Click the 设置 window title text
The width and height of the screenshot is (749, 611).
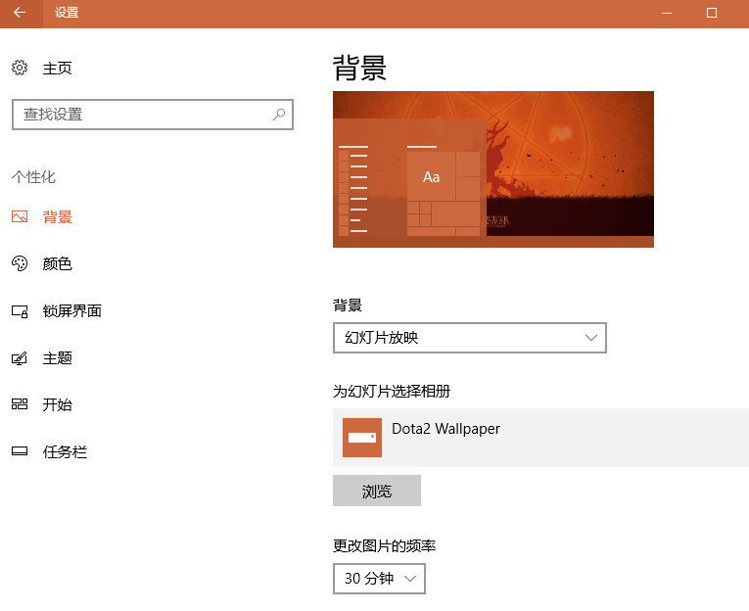click(x=67, y=13)
